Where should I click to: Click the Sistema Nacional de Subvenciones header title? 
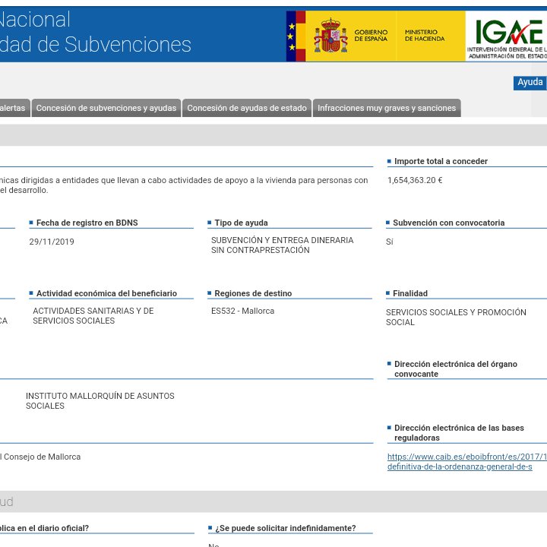96,32
